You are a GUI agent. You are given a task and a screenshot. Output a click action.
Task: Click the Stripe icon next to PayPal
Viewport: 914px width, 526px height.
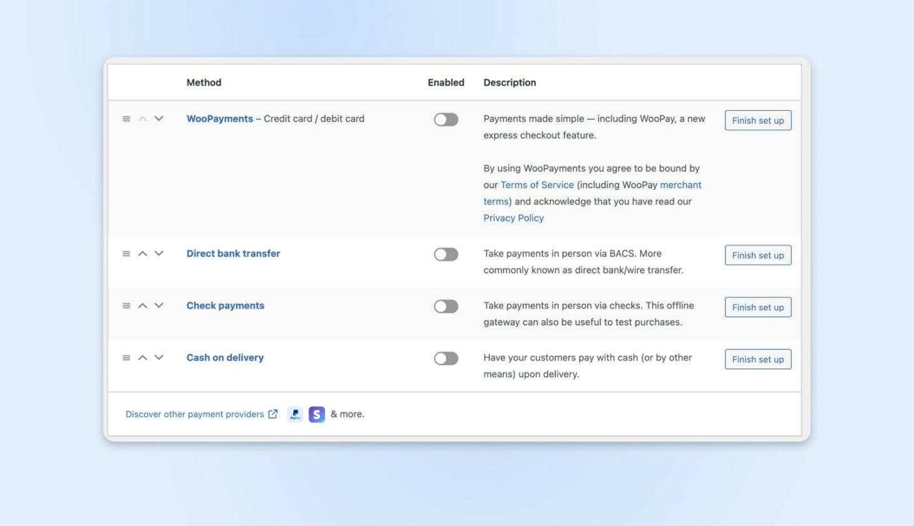pyautogui.click(x=317, y=414)
